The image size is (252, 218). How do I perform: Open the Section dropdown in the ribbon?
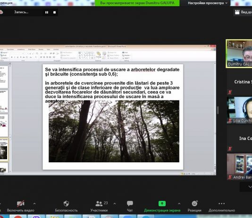4,58
